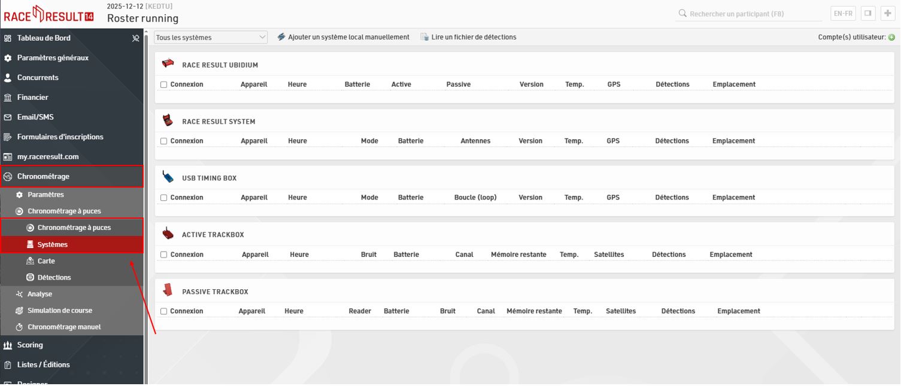Select Systèmes in the sidebar

(x=72, y=244)
